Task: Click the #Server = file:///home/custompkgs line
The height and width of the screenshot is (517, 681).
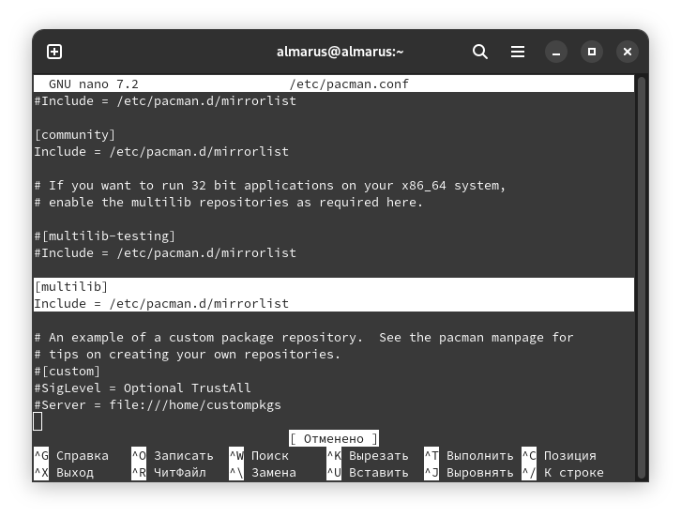Action: pos(158,405)
